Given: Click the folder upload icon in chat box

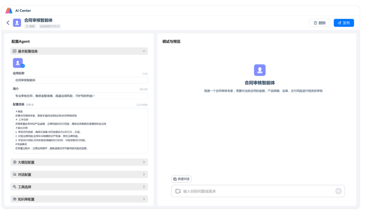Looking at the screenshot, I should point(178,191).
